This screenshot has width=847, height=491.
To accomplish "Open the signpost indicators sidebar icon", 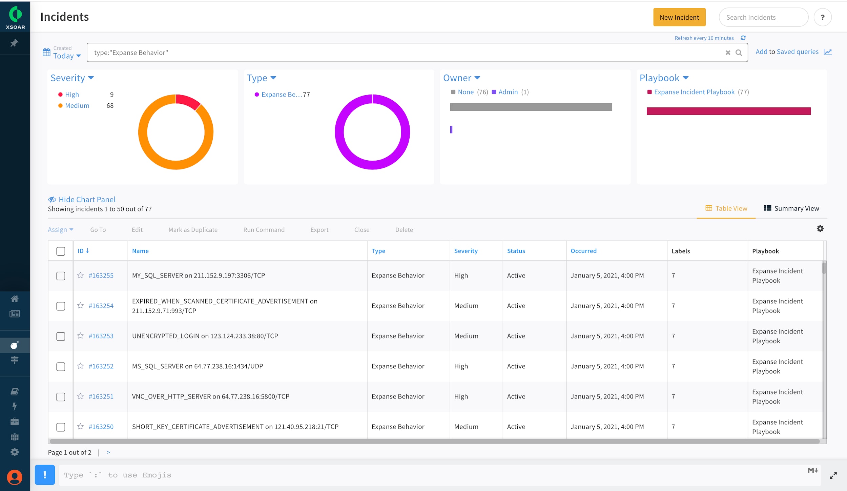I will (x=15, y=360).
